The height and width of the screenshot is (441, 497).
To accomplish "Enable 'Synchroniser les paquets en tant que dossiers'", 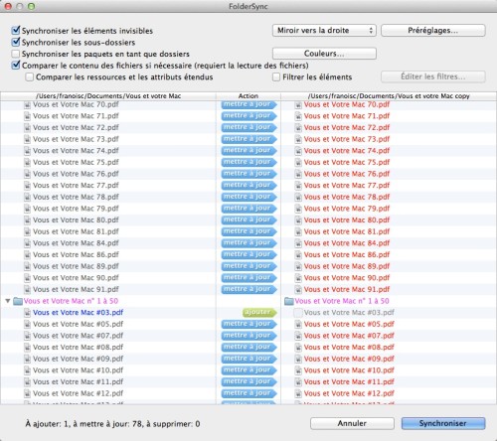I will [x=16, y=54].
